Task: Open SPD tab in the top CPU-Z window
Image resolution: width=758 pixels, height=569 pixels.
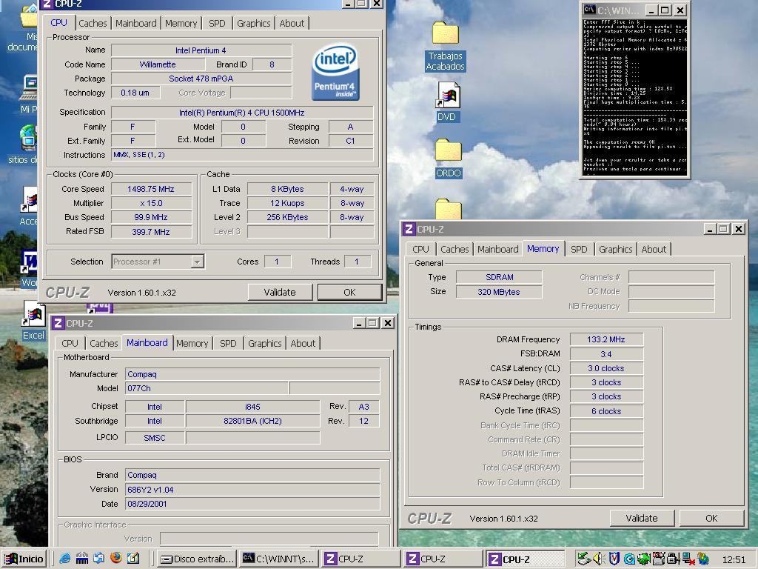Action: [x=217, y=23]
